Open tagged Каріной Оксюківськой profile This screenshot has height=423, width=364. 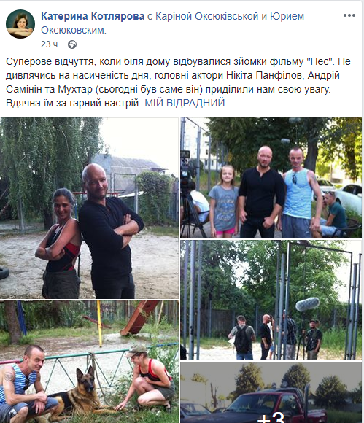point(207,16)
